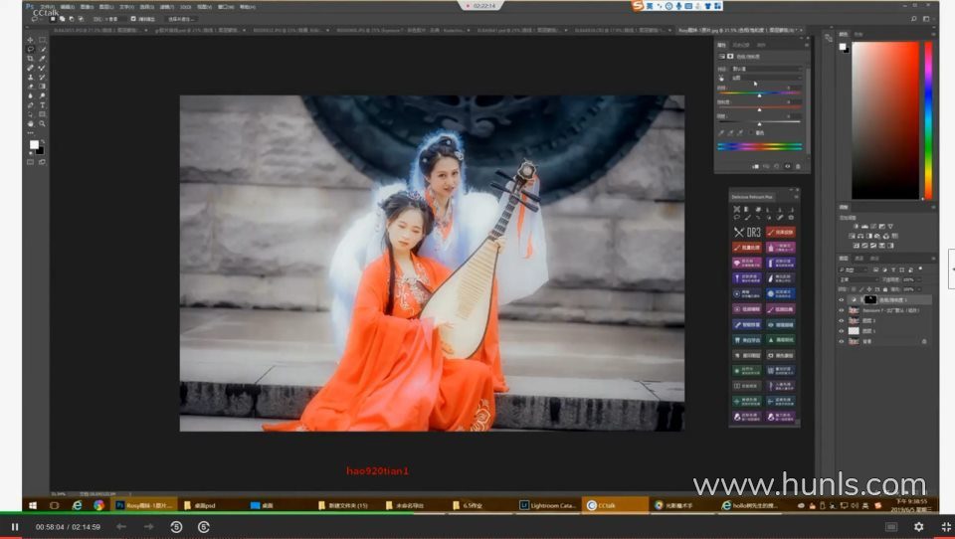The image size is (955, 539).
Task: Hide the Hue/Saturation adjustment layer
Action: pyautogui.click(x=841, y=299)
